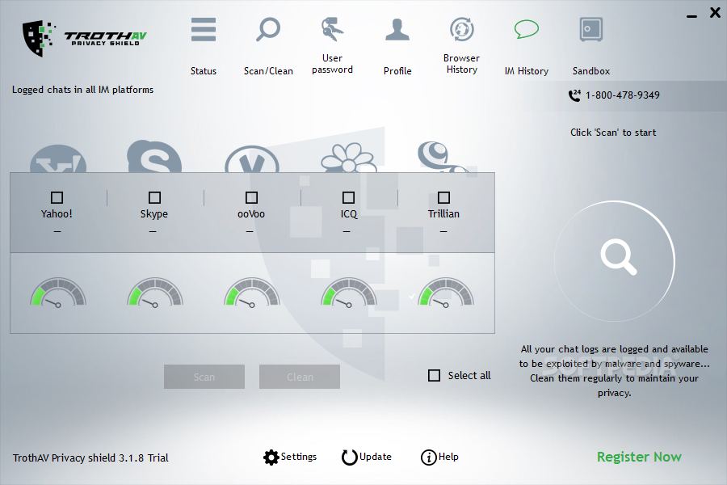Click the Clean button
The width and height of the screenshot is (727, 485).
point(300,377)
